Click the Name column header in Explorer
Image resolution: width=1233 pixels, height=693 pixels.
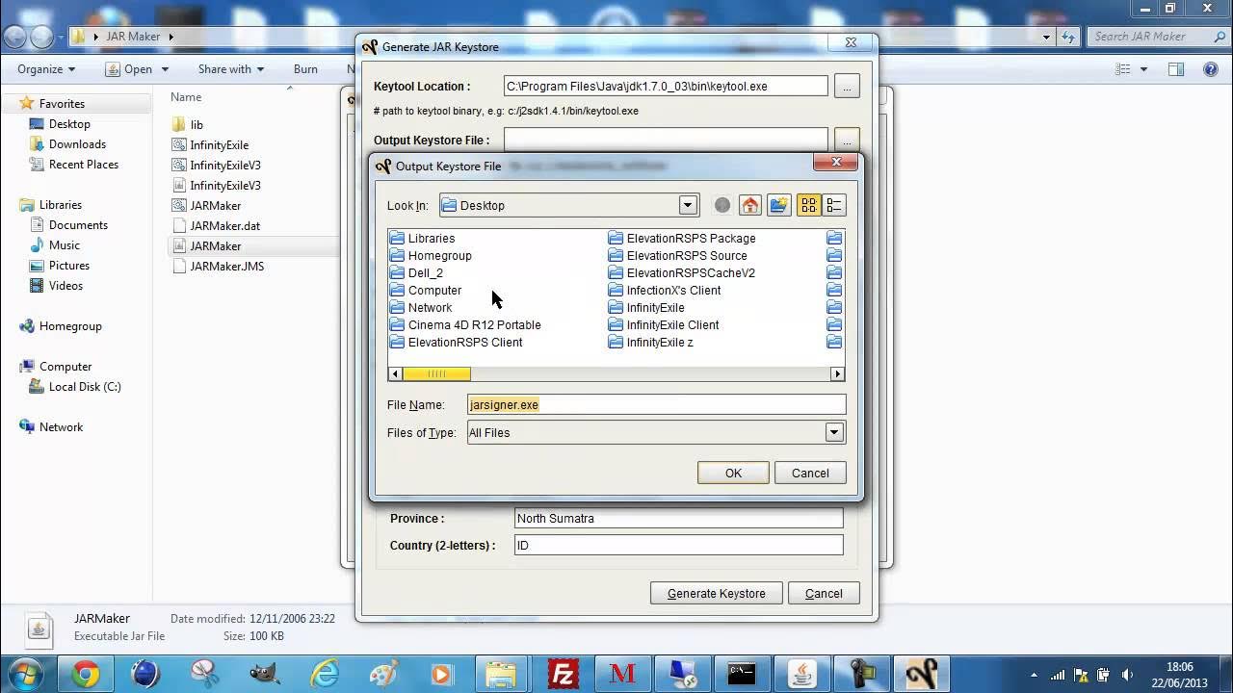click(186, 96)
